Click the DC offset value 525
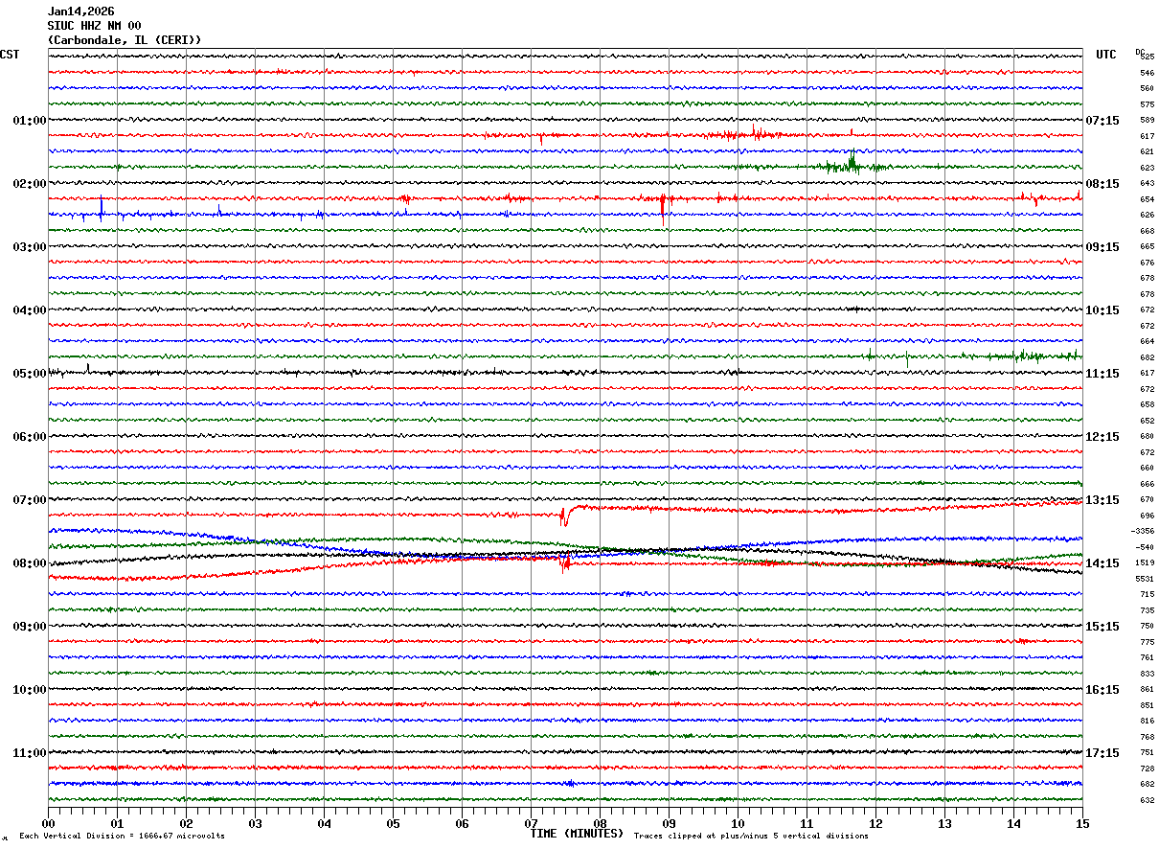This screenshot has width=1159, height=849. pyautogui.click(x=1147, y=57)
